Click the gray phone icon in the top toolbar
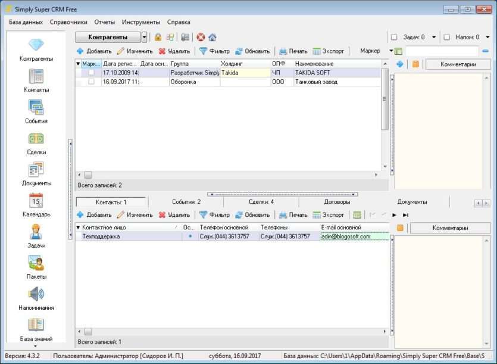The height and width of the screenshot is (364, 497). [185, 37]
